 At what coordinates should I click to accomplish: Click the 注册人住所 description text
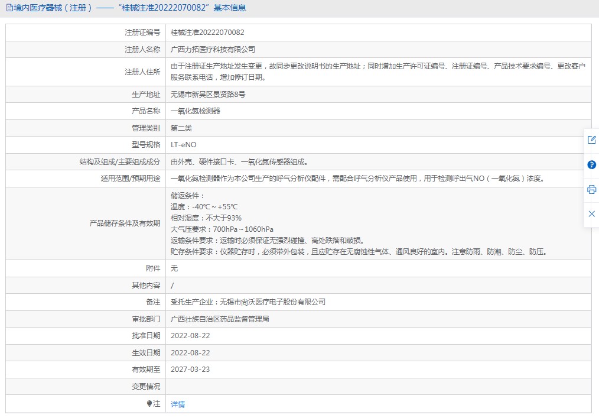[x=378, y=72]
